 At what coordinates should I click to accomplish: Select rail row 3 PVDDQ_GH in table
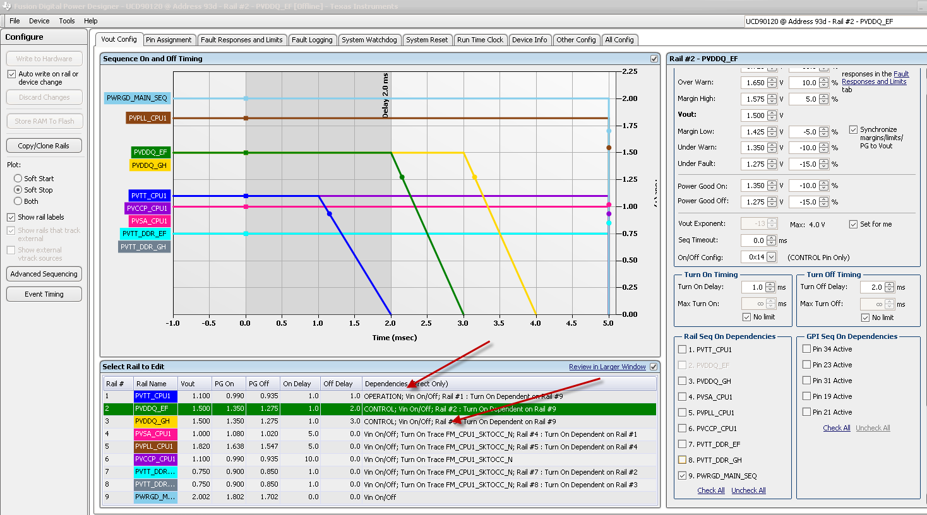click(380, 421)
